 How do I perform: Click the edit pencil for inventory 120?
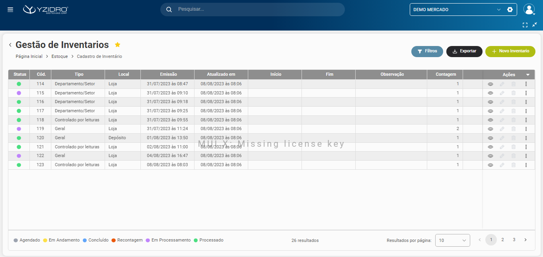pos(502,138)
